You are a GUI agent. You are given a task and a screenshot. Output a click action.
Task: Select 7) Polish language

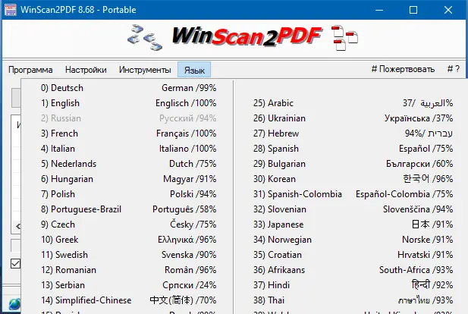[127, 194]
